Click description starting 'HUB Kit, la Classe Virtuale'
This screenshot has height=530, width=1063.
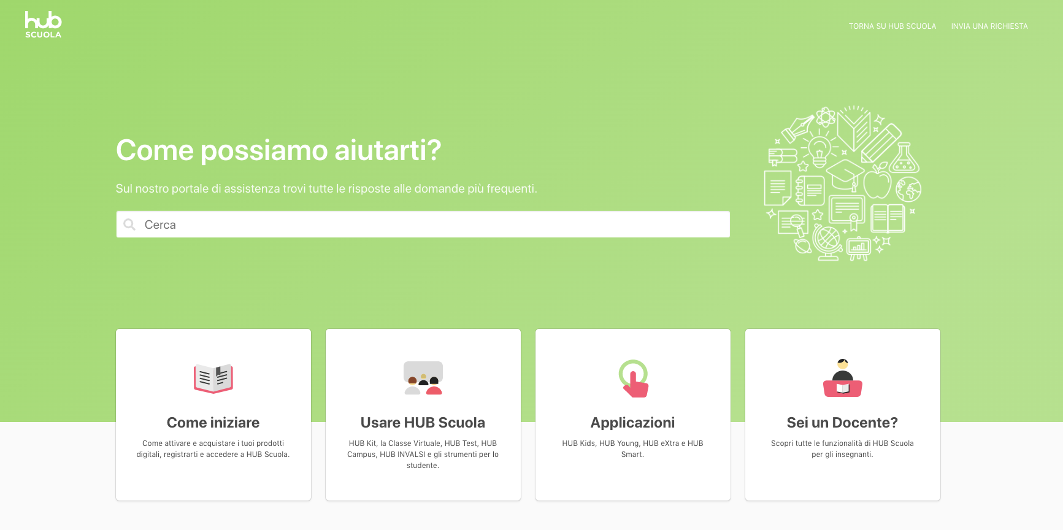(423, 455)
